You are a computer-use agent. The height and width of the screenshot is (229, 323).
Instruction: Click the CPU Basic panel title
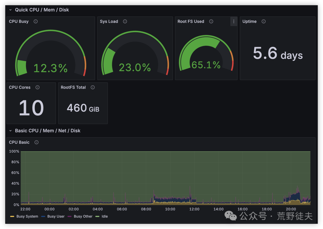click(x=19, y=142)
